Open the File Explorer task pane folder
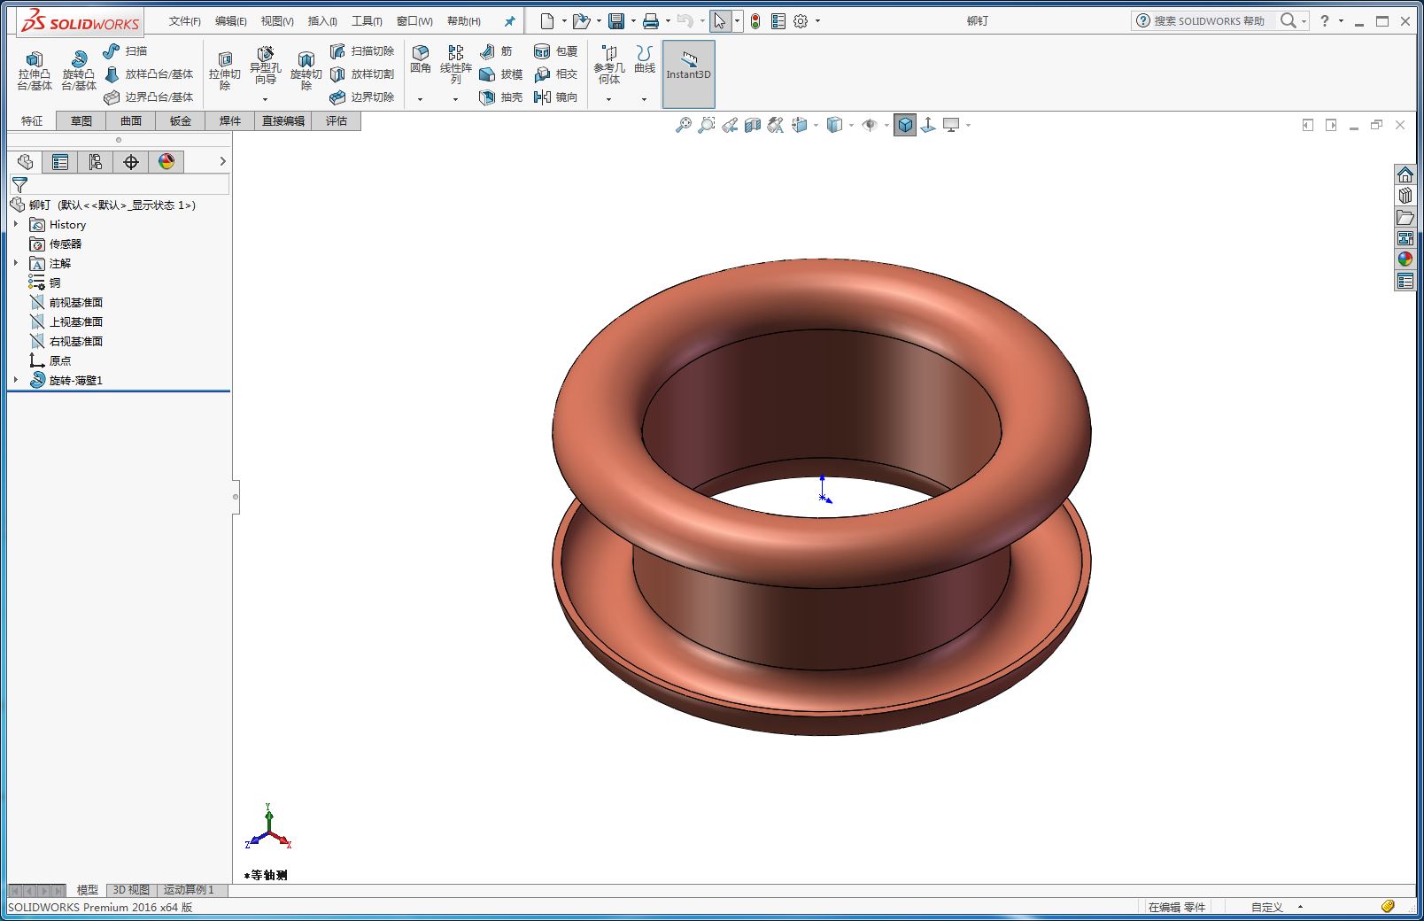Viewport: 1424px width, 921px height. (1405, 217)
